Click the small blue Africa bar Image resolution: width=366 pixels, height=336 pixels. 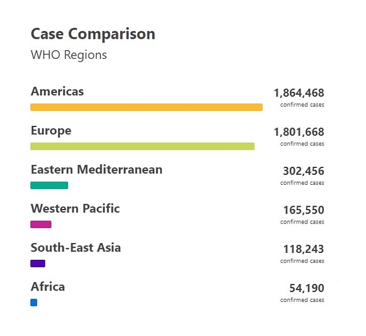[x=33, y=303]
